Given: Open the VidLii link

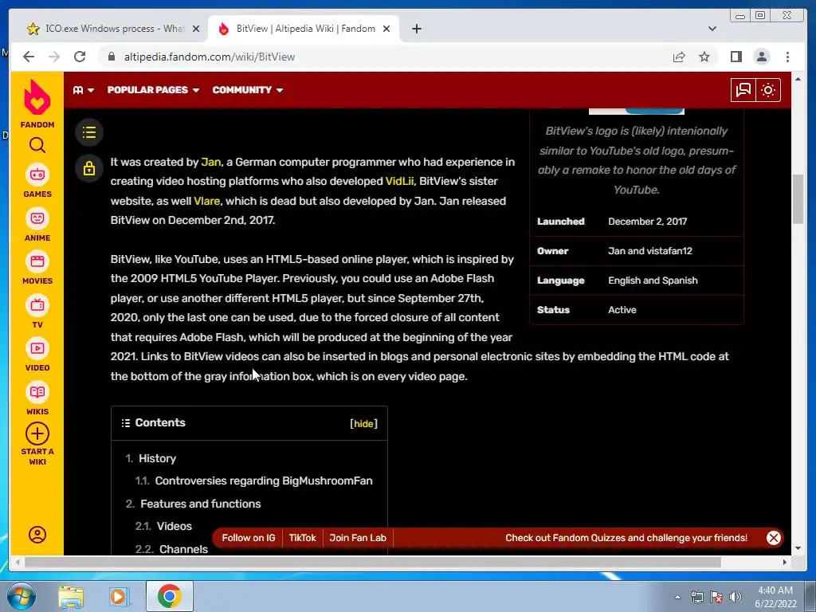Looking at the screenshot, I should (x=399, y=181).
